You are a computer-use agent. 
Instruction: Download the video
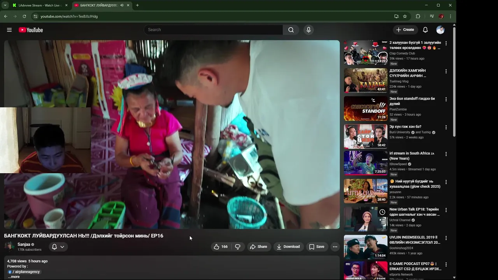click(x=288, y=247)
